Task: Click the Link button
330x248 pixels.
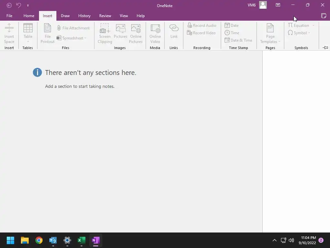Action: coord(174,31)
